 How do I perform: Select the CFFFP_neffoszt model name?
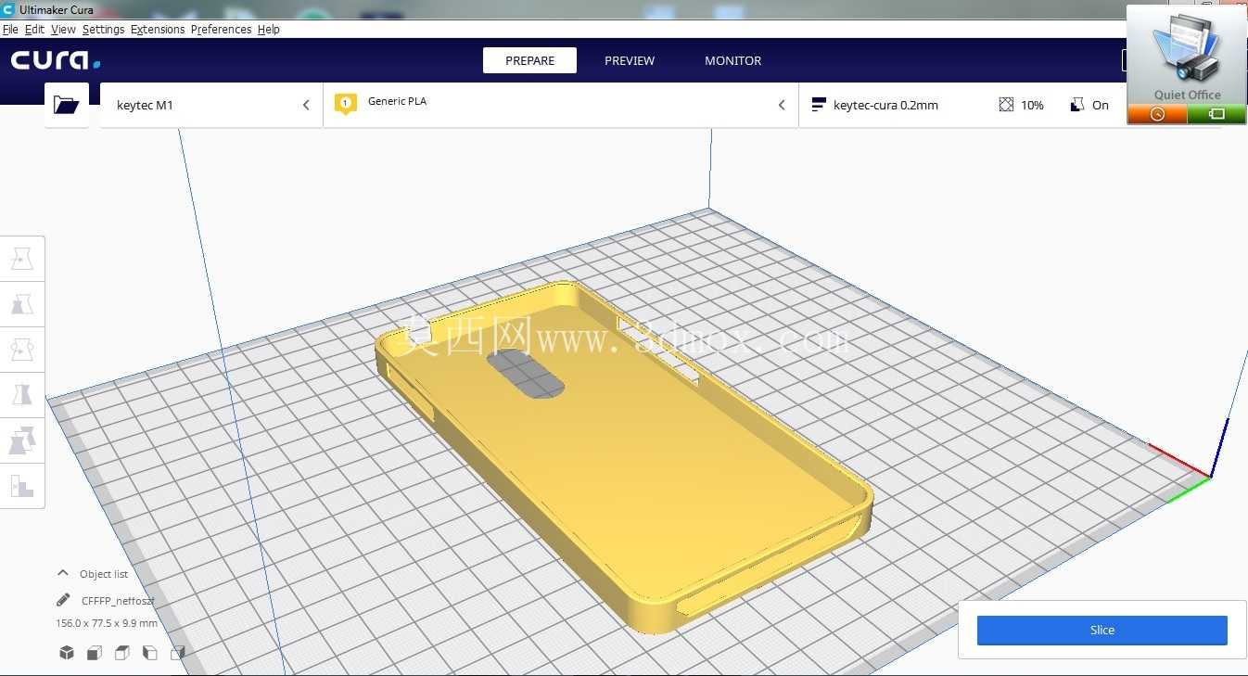[x=118, y=601]
